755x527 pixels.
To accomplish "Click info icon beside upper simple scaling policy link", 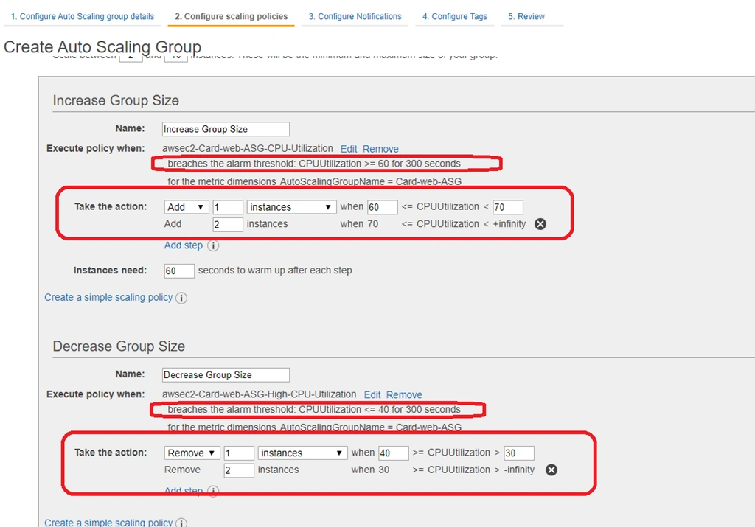I will coord(181,298).
